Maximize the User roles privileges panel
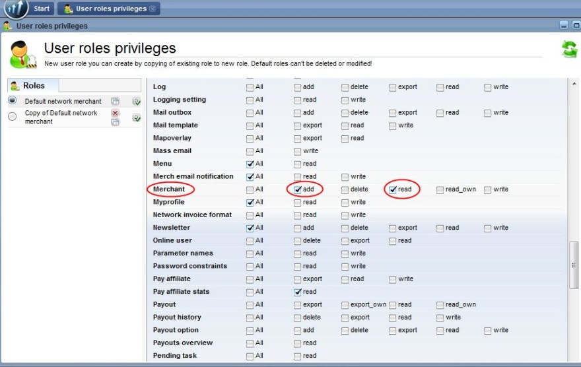The height and width of the screenshot is (367, 581). [x=575, y=26]
